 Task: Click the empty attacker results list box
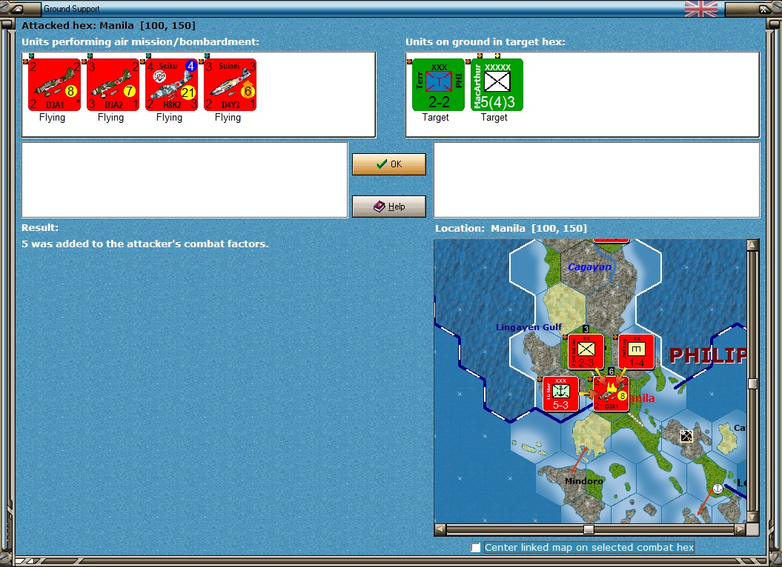tap(185, 180)
